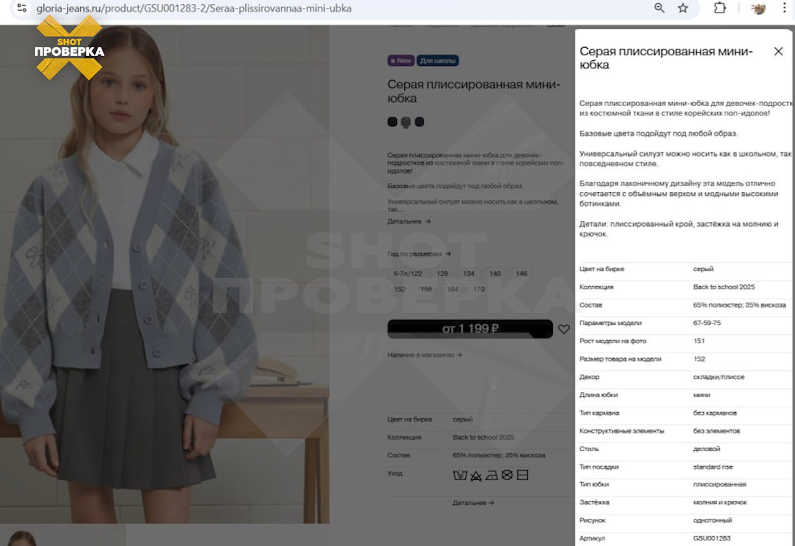Click the New badge tag

click(x=401, y=61)
